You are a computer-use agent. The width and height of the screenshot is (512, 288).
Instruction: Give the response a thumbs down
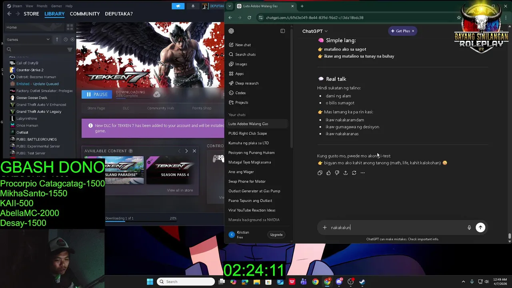point(337,173)
